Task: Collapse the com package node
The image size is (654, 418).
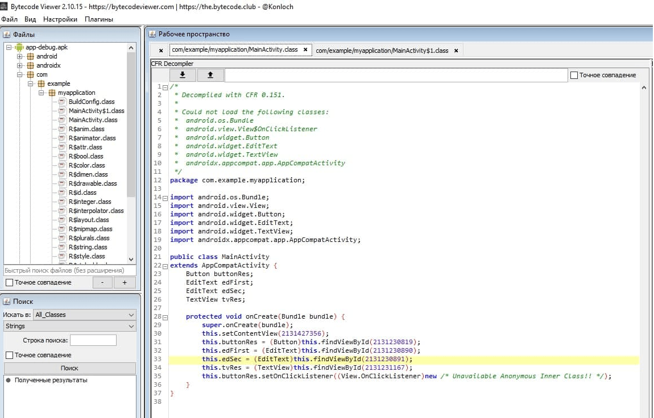Action: [19, 75]
